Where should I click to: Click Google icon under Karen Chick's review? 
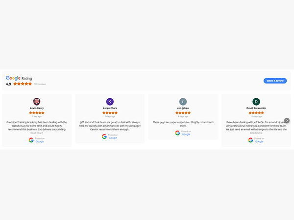point(104,136)
